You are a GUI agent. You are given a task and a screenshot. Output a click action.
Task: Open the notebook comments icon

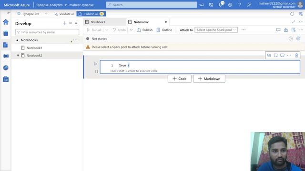[278, 30]
